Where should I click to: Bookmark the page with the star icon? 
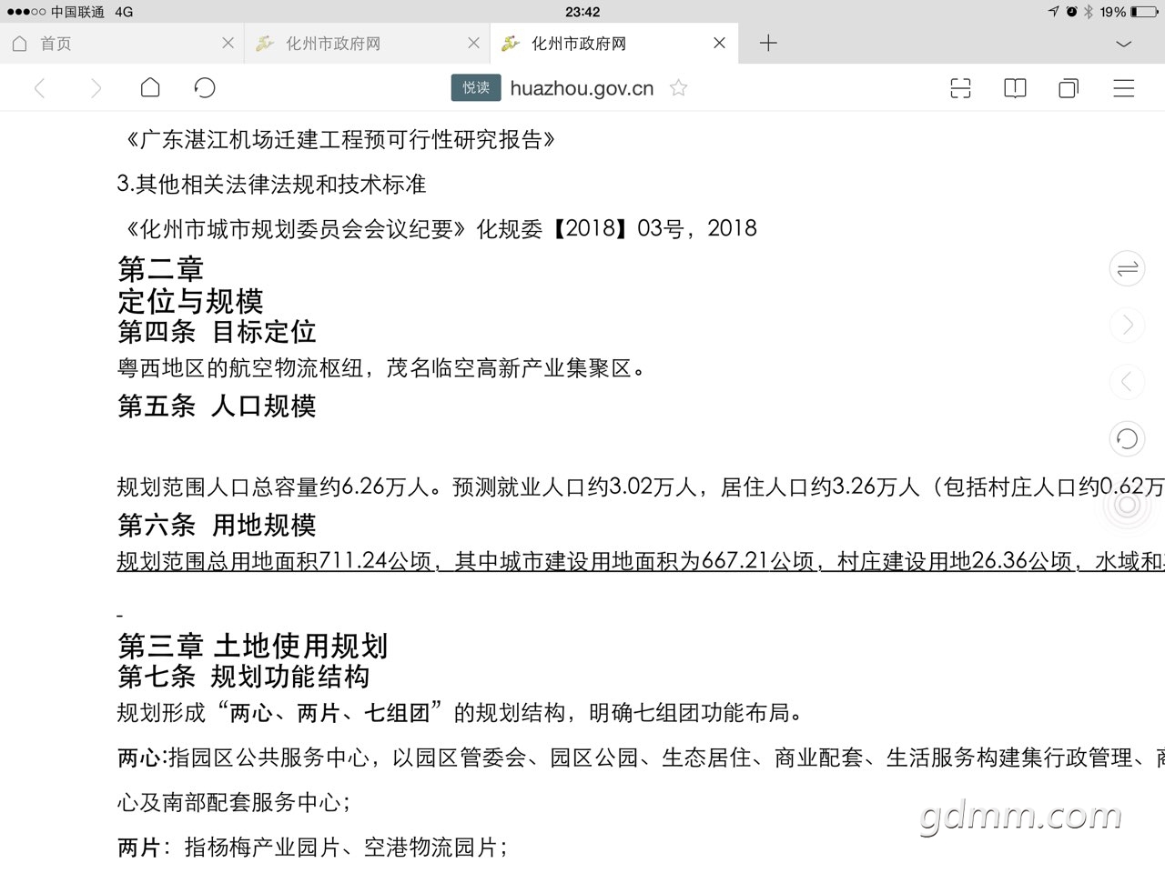(x=678, y=87)
